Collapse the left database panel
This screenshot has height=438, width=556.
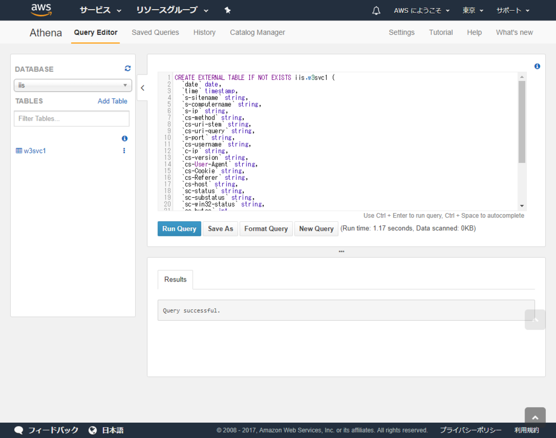pyautogui.click(x=143, y=87)
